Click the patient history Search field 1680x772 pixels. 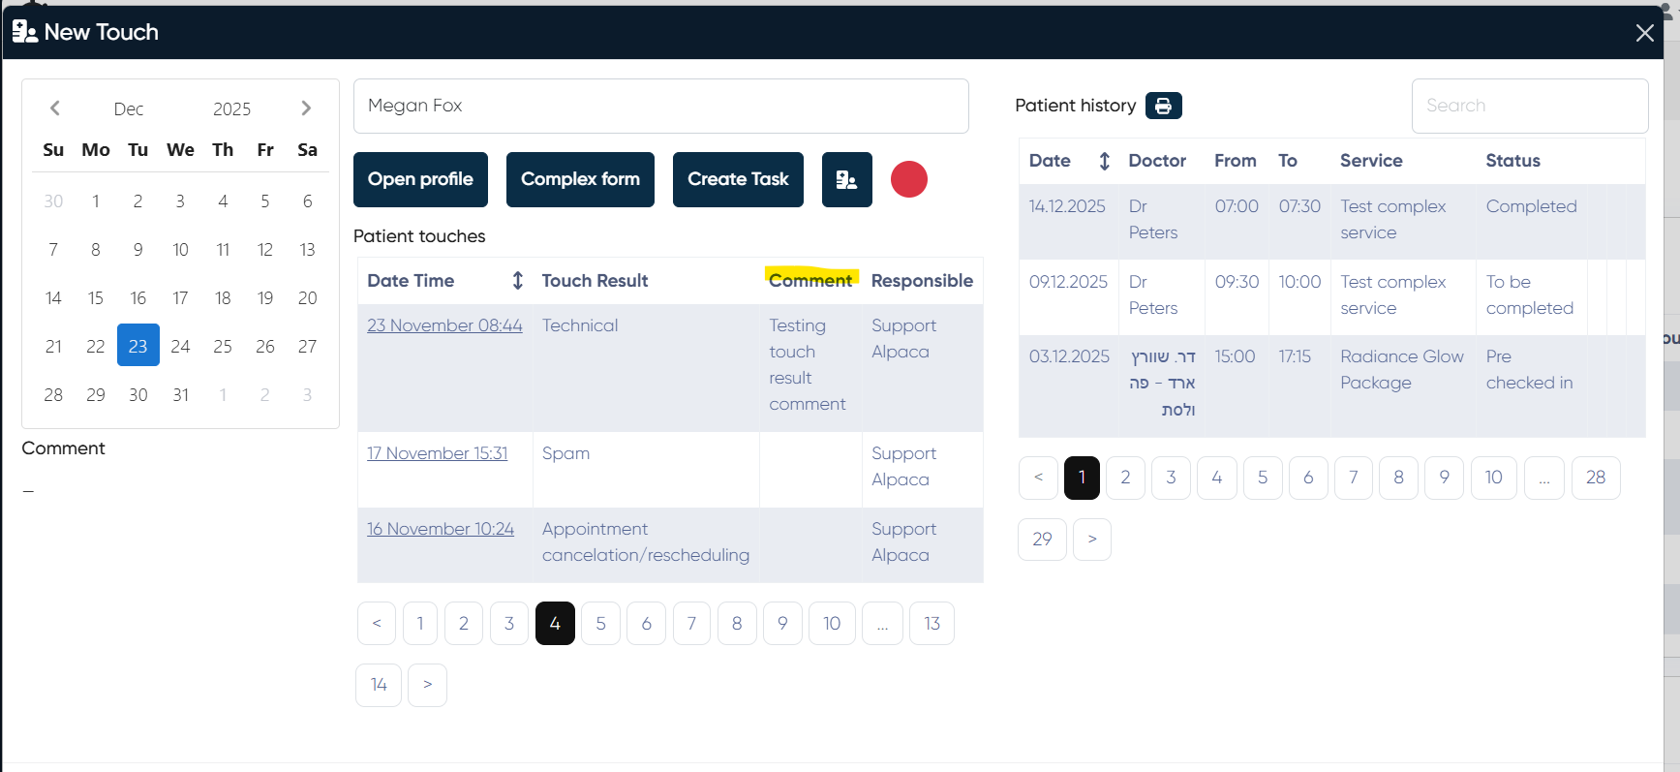tap(1529, 106)
